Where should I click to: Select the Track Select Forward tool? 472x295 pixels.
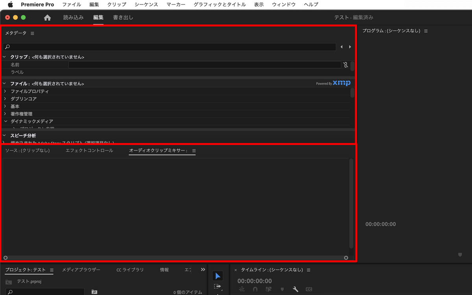(218, 287)
